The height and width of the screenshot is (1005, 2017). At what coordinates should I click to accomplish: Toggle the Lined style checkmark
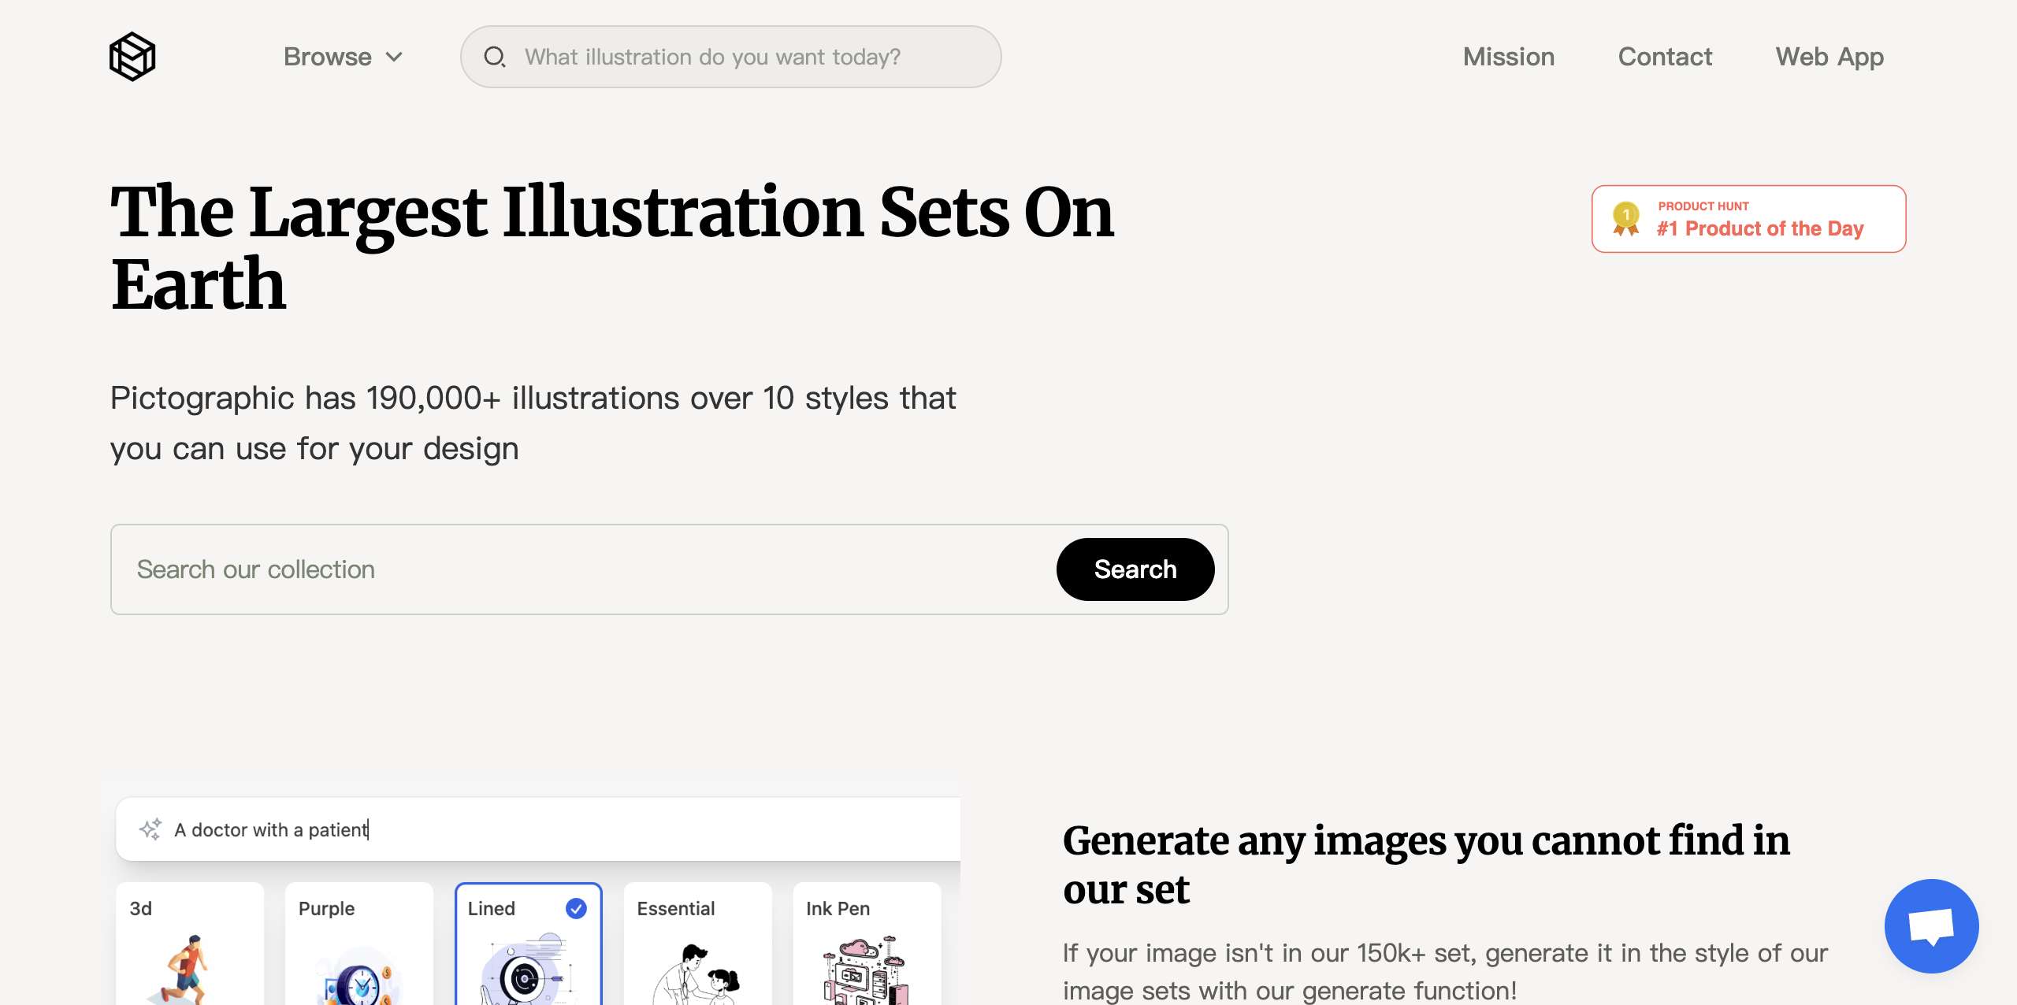(x=576, y=908)
